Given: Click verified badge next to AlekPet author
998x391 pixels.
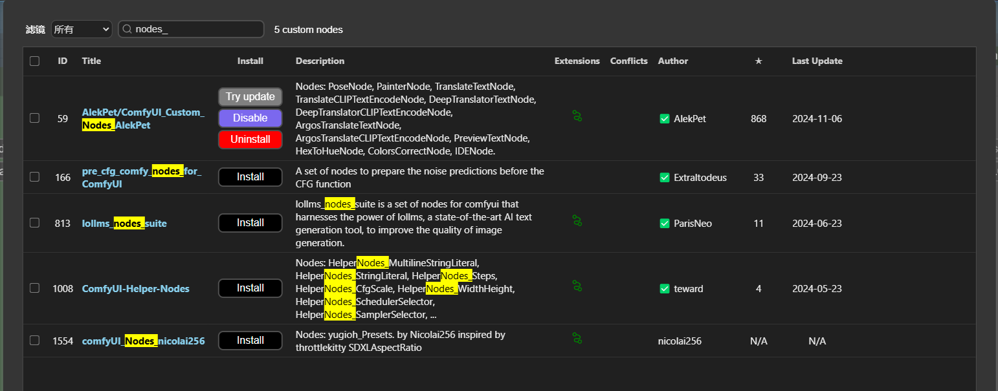Looking at the screenshot, I should 664,119.
